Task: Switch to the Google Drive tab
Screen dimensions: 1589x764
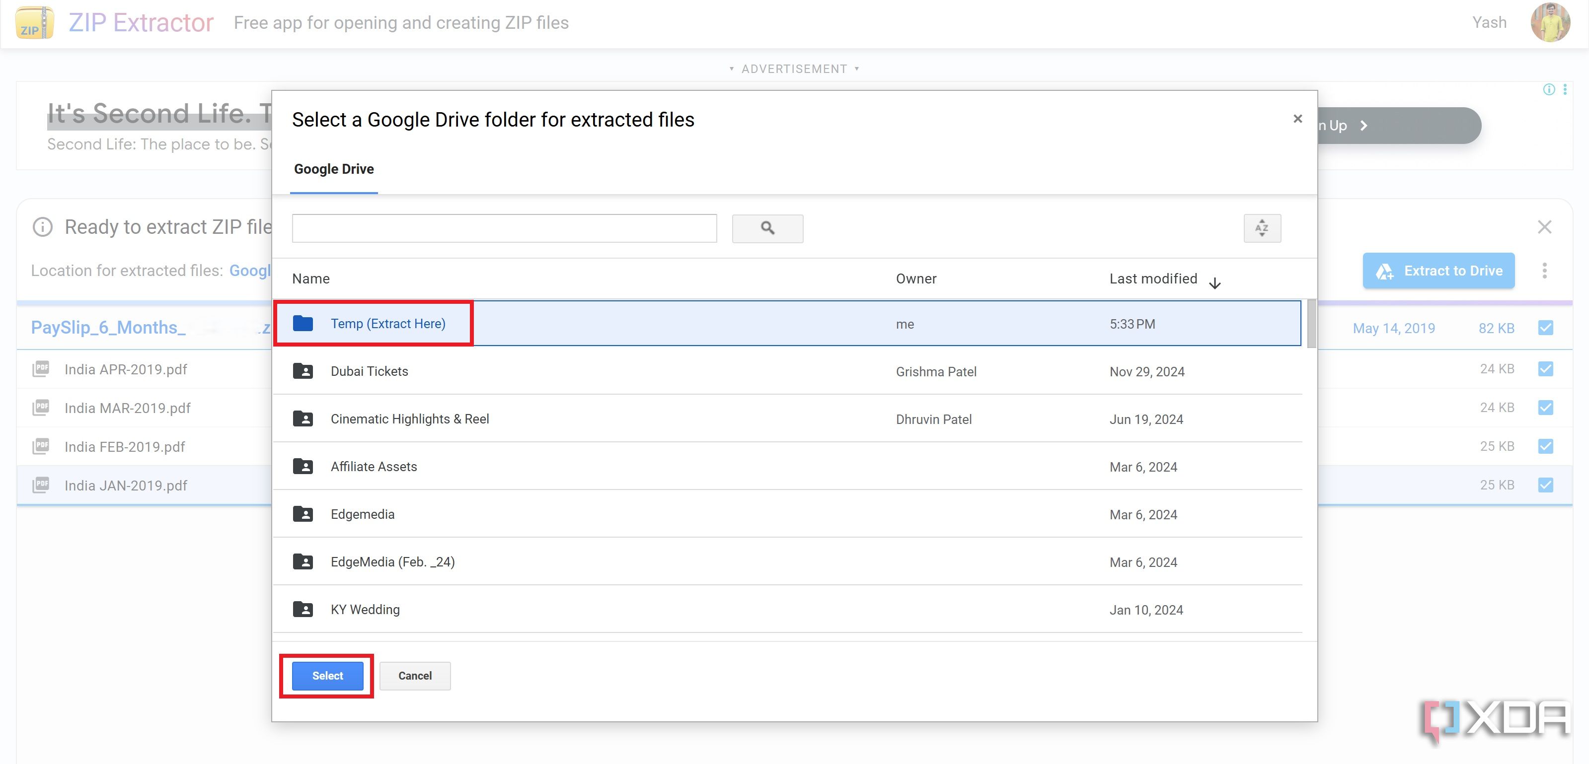Action: pos(334,169)
